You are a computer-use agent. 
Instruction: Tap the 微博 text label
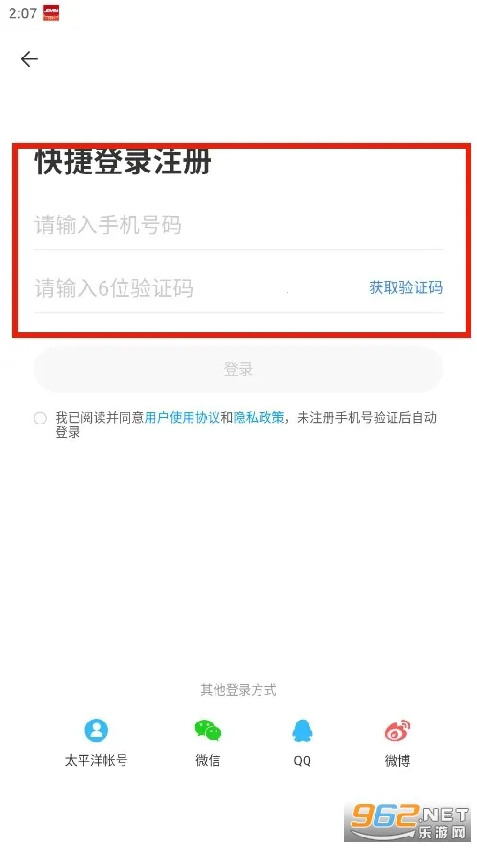[x=397, y=761]
